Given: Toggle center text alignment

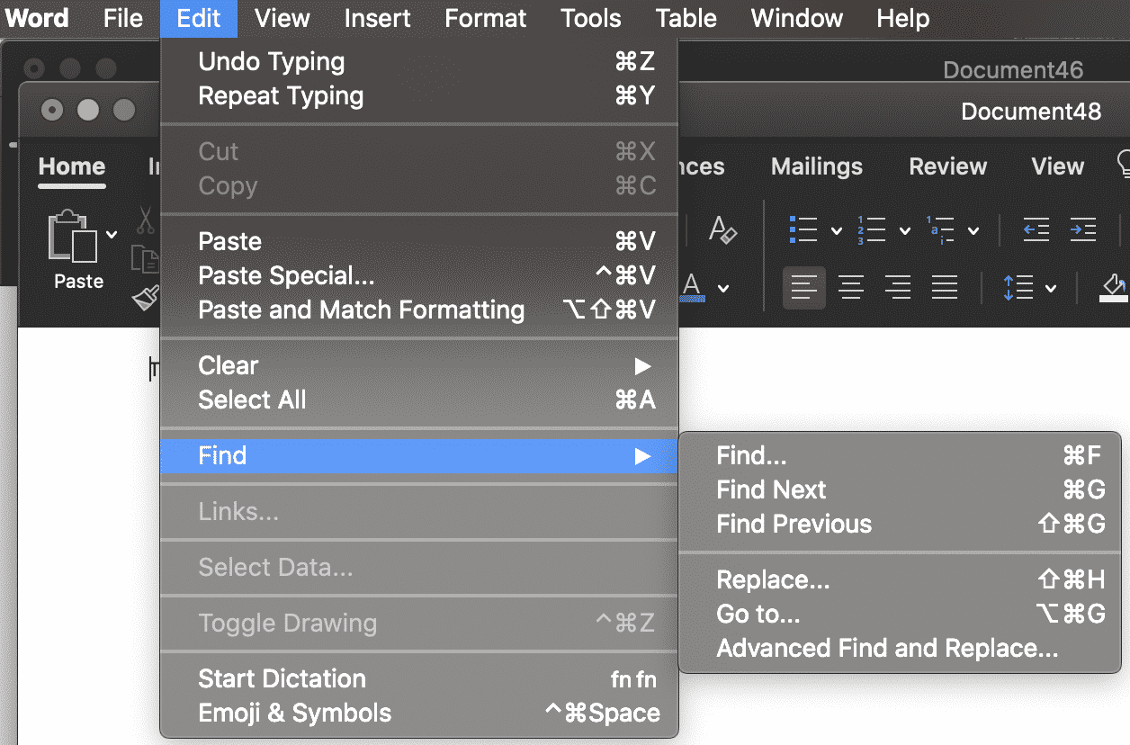Looking at the screenshot, I should tap(850, 287).
